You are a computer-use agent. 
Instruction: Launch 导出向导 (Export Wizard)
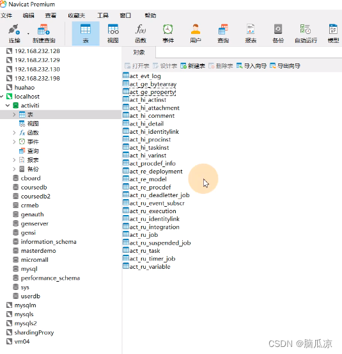coord(285,66)
